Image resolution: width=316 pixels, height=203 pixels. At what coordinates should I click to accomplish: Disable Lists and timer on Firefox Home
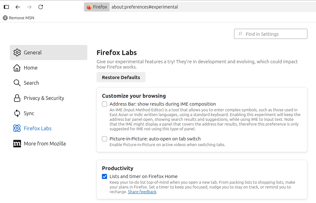point(104,176)
